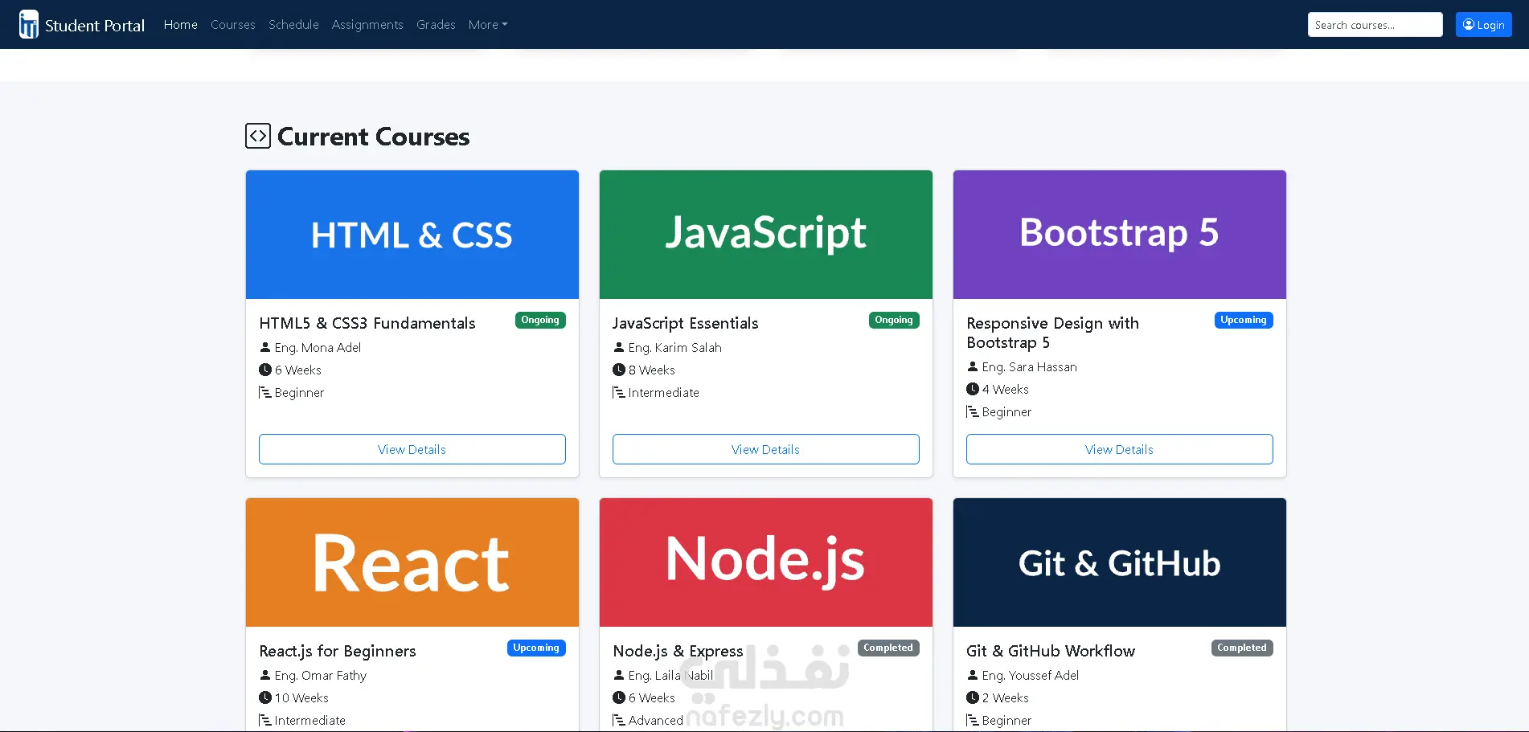Click instructor name Eng. Omar Fathy

321,675
